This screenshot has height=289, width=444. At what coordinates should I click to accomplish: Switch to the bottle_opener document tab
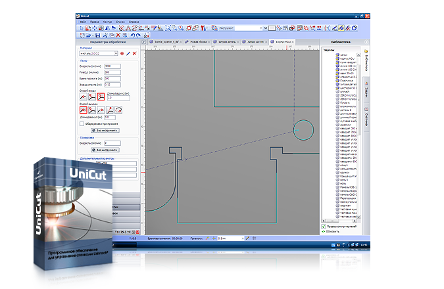[165, 42]
